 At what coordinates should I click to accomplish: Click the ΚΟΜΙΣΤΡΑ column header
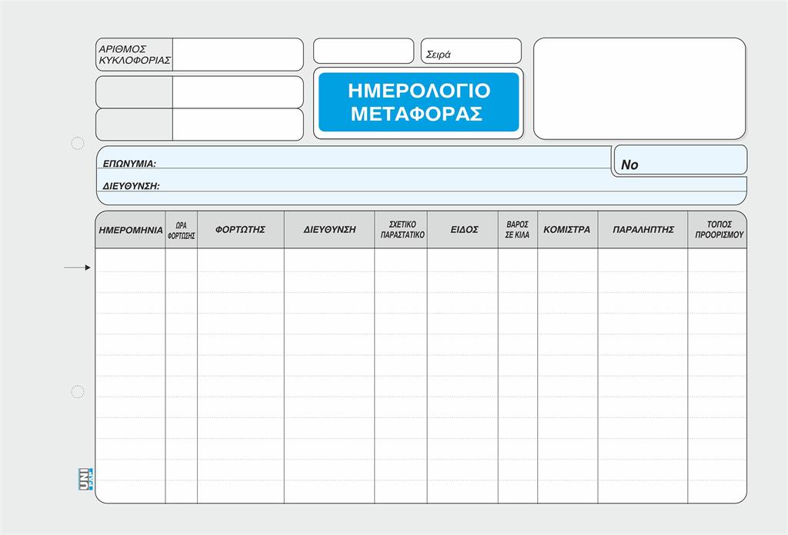(567, 230)
